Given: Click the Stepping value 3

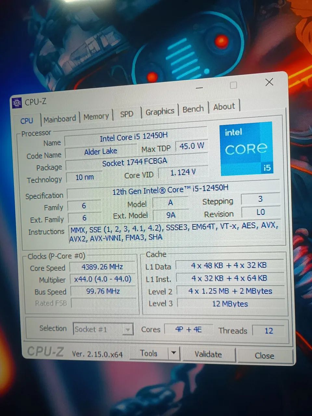Looking at the screenshot, I should tap(260, 199).
